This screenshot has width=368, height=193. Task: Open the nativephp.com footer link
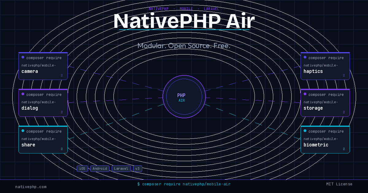31,187
